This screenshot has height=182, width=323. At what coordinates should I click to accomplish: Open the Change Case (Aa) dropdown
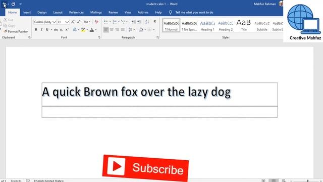(87, 22)
